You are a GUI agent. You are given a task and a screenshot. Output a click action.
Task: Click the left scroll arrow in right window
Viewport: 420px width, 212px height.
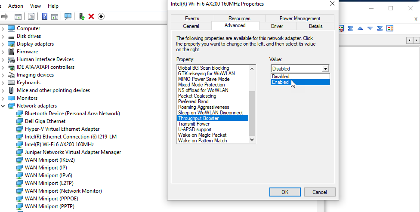point(410,40)
